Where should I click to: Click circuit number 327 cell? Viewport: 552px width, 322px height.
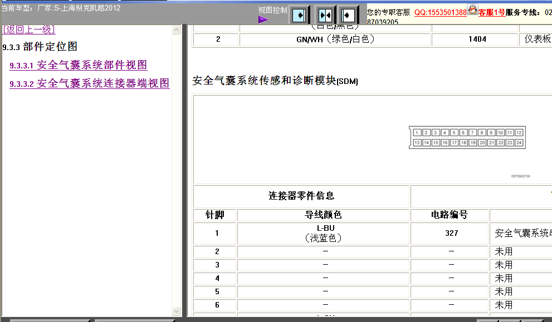click(451, 233)
